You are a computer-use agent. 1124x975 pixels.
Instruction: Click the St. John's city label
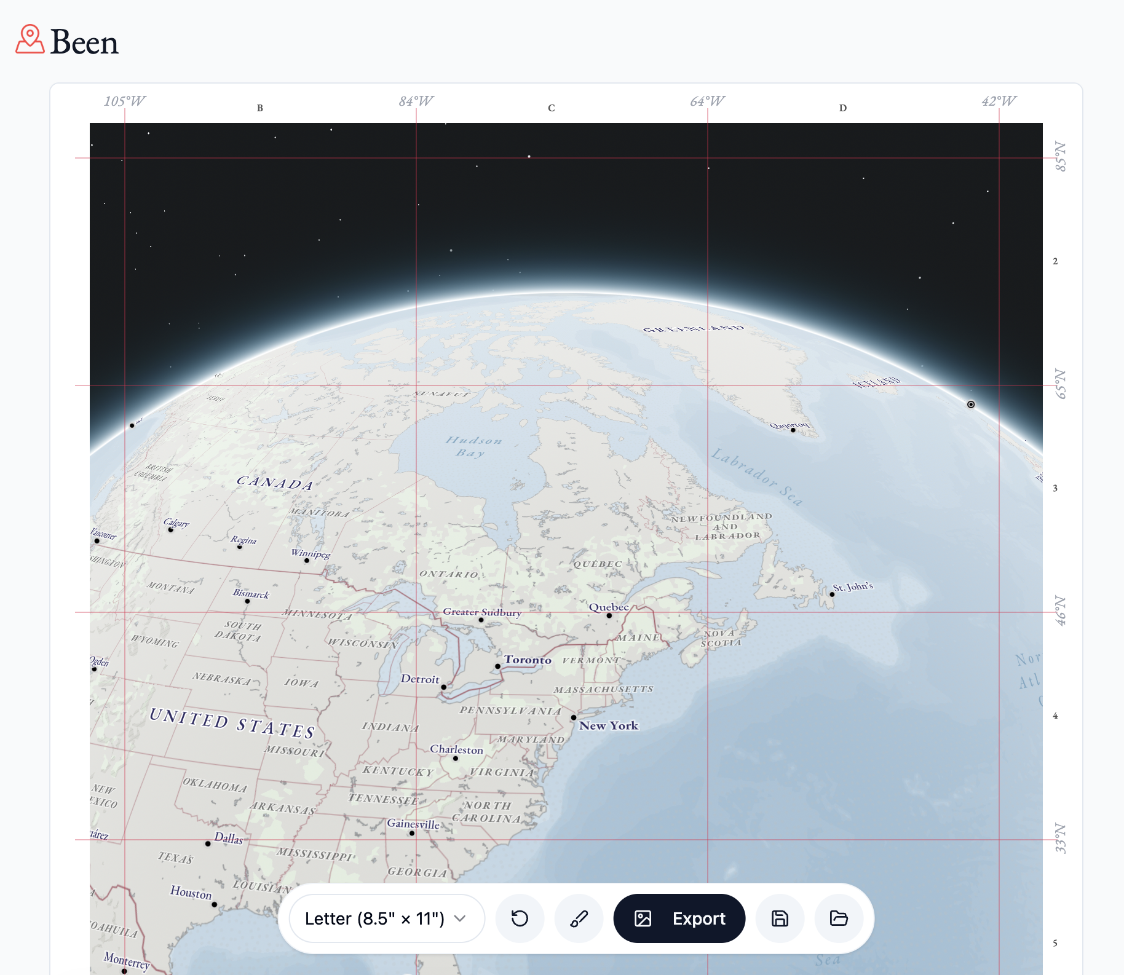click(x=853, y=586)
